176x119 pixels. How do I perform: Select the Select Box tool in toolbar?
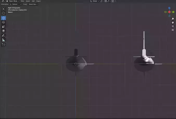[x=3, y=9]
